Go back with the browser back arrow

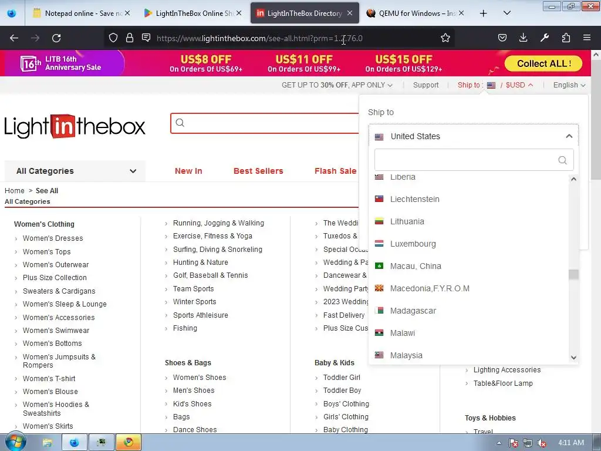[14, 38]
